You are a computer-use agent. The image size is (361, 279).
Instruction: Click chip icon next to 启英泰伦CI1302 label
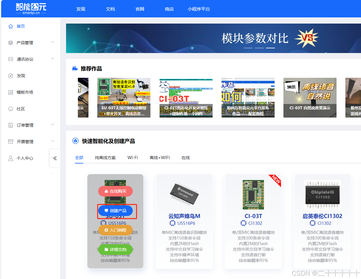[x=312, y=223]
